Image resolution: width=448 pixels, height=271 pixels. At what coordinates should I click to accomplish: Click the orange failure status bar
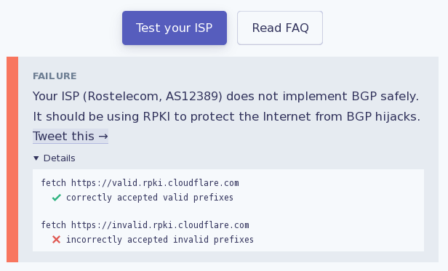pos(12,159)
